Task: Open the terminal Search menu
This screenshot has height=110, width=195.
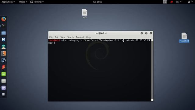Action: click(70, 37)
